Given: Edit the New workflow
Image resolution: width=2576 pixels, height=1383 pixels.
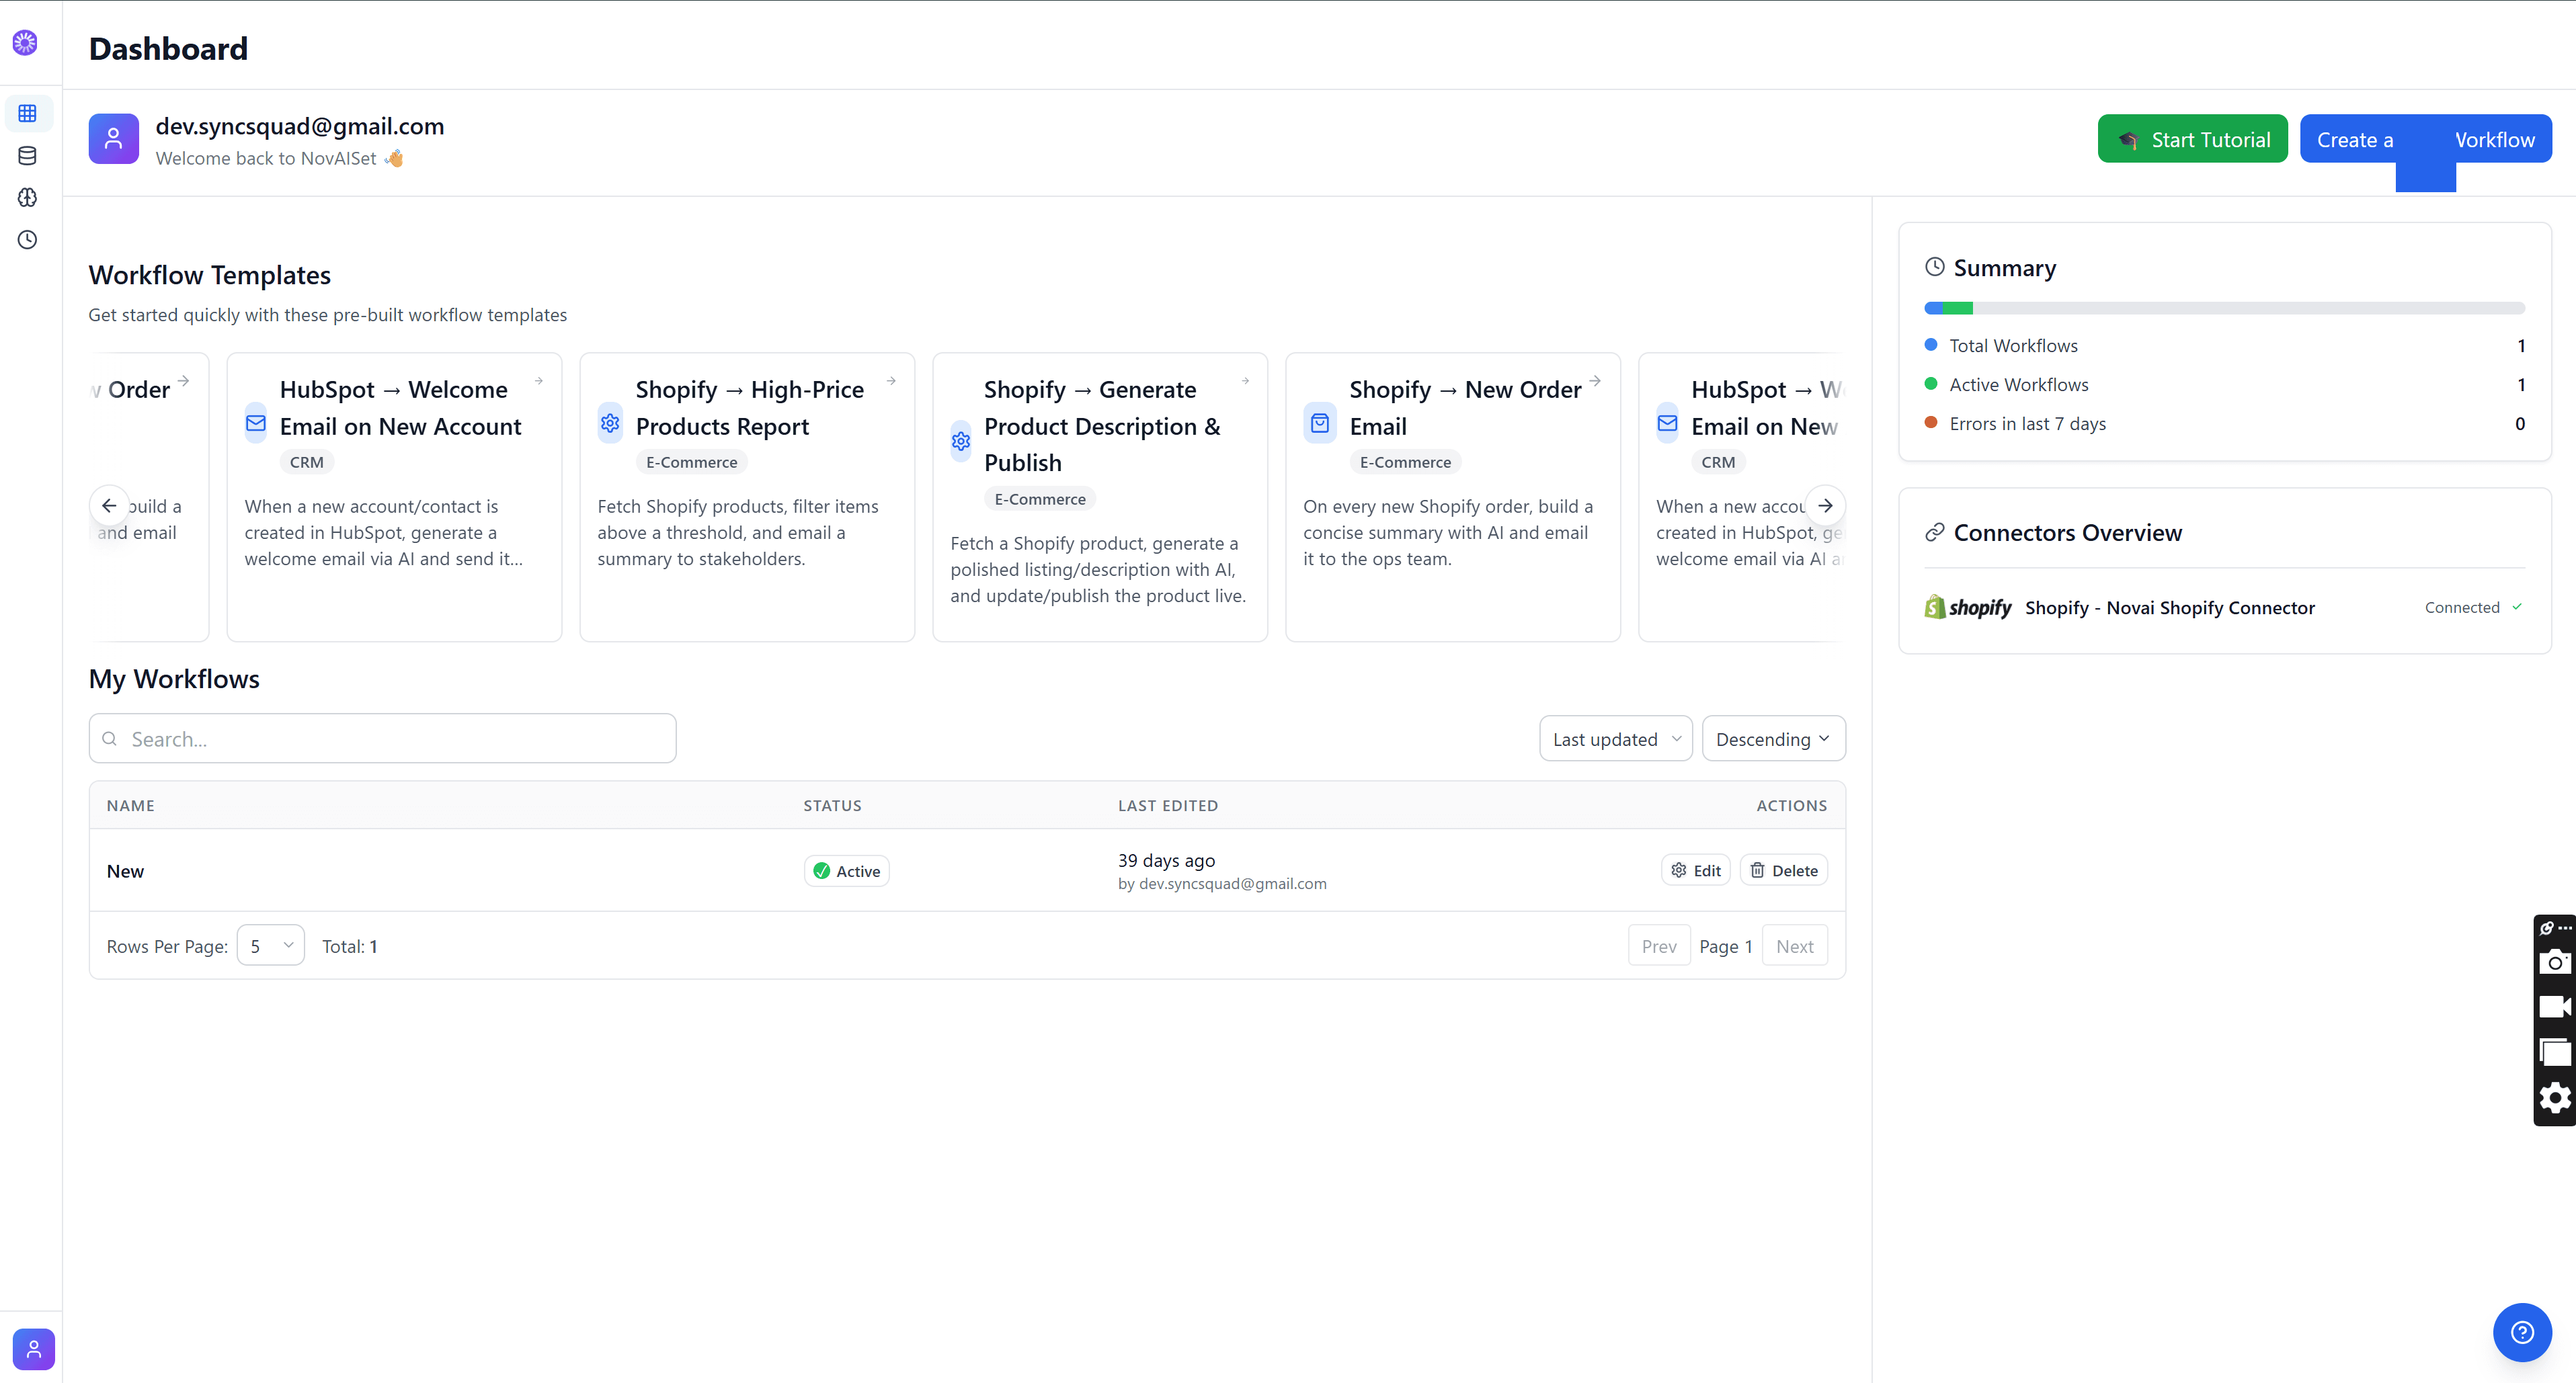Looking at the screenshot, I should [1695, 870].
